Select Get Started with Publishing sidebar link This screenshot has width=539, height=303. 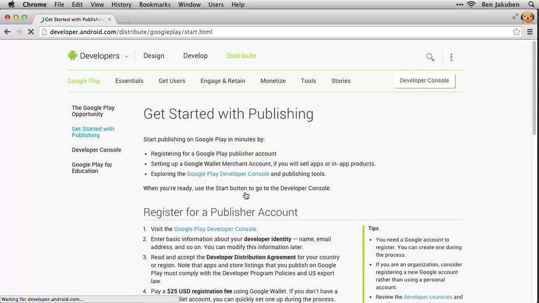pyautogui.click(x=93, y=132)
